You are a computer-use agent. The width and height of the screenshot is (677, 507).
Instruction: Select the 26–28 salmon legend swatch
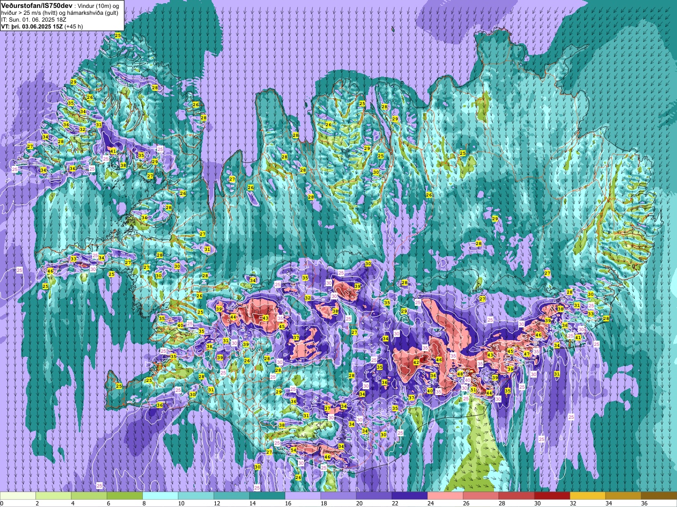coord(480,496)
